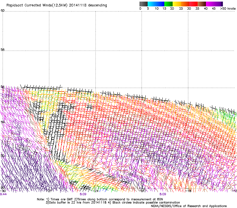
Task: Select the red 30-35 knots legend segment
Action: (x=193, y=4)
